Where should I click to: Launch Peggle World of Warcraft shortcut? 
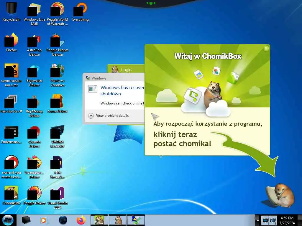click(x=58, y=14)
